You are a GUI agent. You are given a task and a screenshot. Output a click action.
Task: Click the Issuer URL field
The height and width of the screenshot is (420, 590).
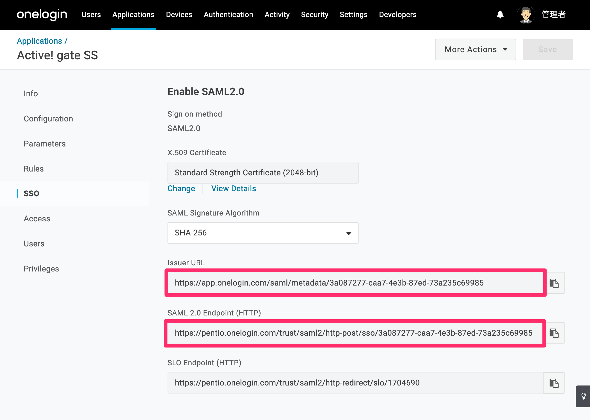[355, 283]
